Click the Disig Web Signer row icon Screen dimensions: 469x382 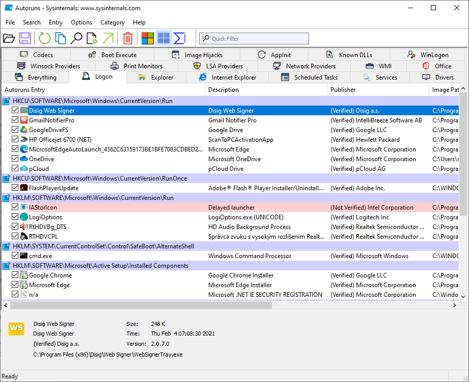[24, 110]
